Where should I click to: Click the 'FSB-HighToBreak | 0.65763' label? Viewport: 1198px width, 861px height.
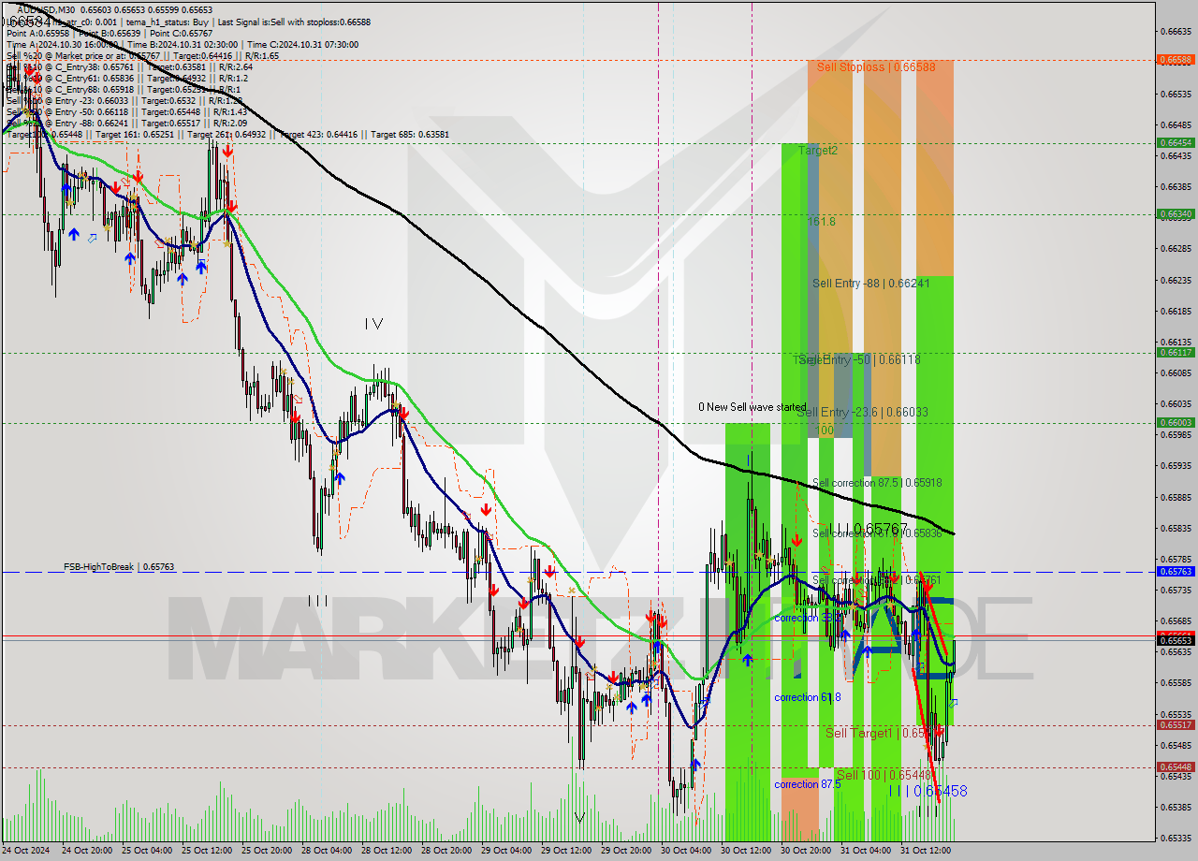119,567
